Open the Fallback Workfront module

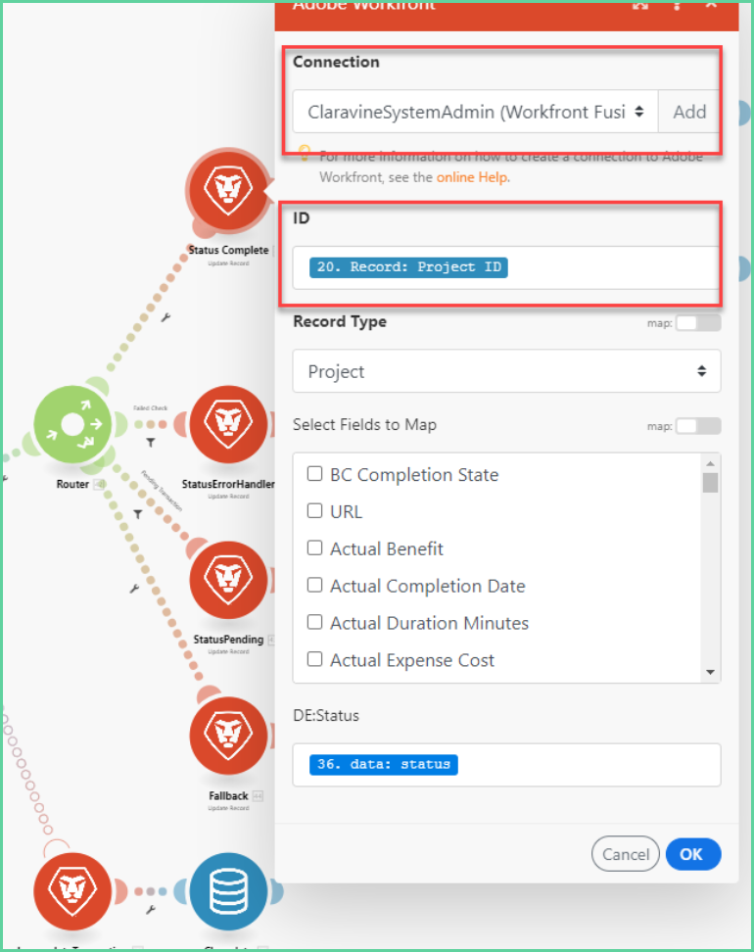coord(228,736)
